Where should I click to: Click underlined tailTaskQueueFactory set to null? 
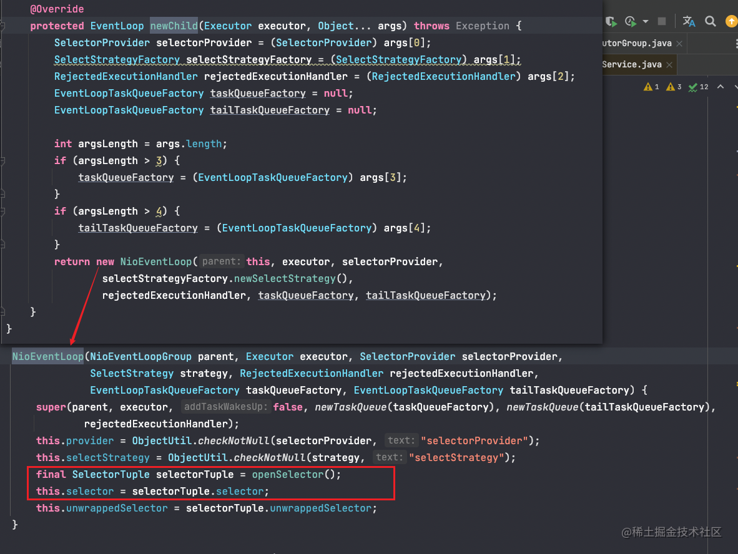(270, 110)
